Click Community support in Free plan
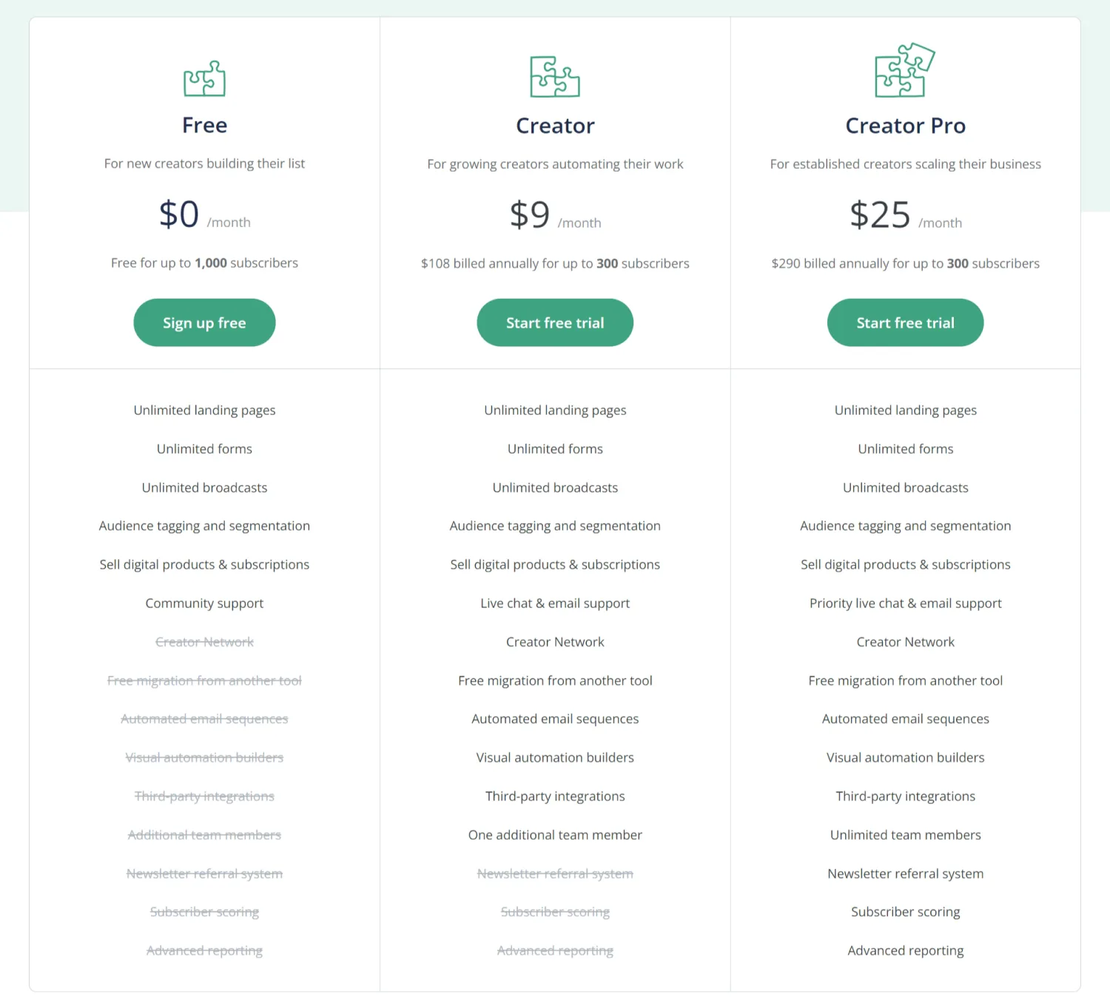 (x=204, y=603)
